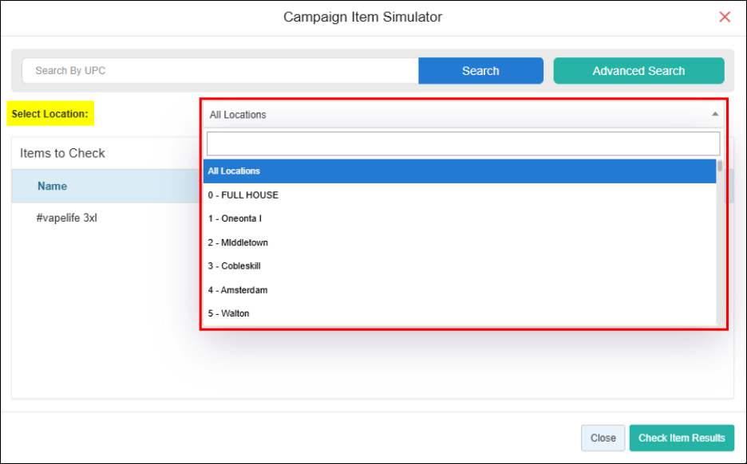The height and width of the screenshot is (464, 747).
Task: Click the Select Location label
Action: (x=50, y=114)
